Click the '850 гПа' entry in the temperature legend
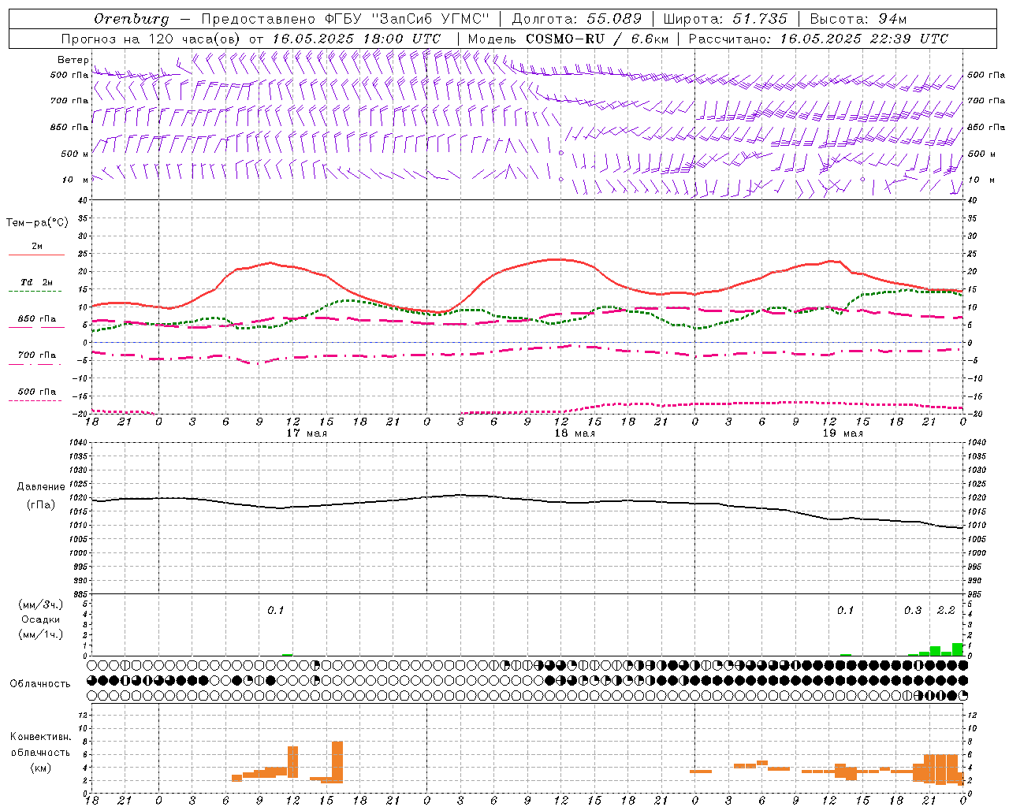The width and height of the screenshot is (1009, 807). pos(37,319)
